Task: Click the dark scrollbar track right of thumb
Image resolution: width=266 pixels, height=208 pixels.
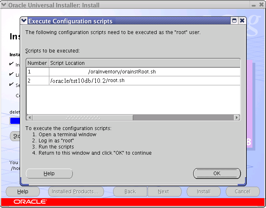Action: click(183, 117)
